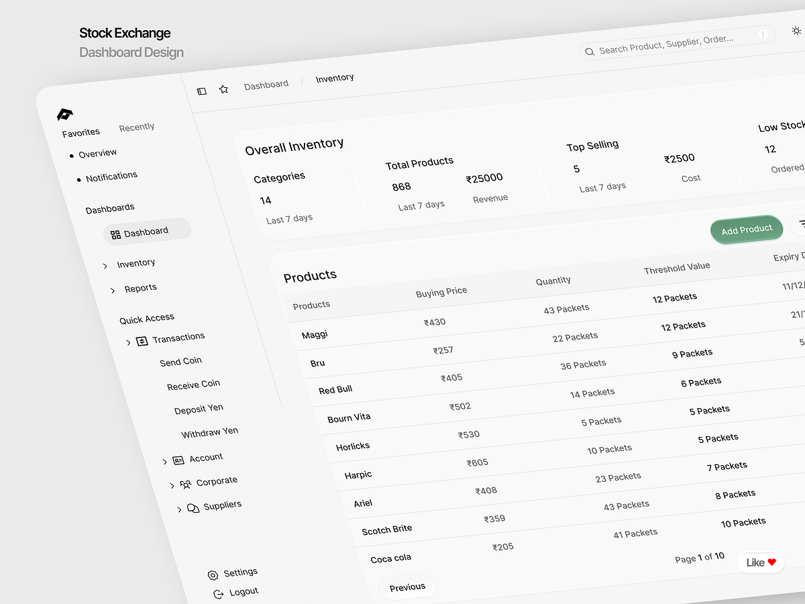Collapse the Suppliers section chevron
Image resolution: width=805 pixels, height=604 pixels.
coord(179,509)
